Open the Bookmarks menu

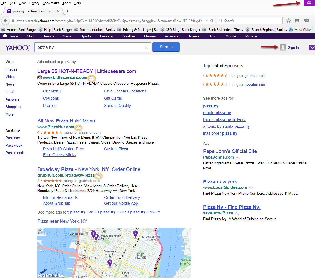tap(51, 3)
